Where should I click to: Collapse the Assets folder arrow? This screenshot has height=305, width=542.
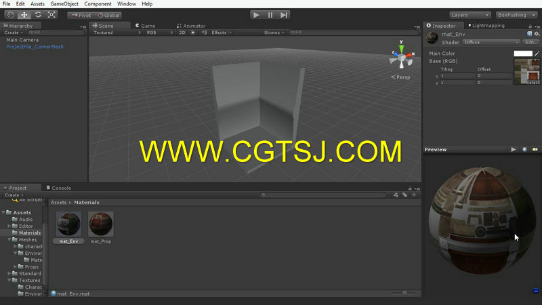(x=3, y=212)
